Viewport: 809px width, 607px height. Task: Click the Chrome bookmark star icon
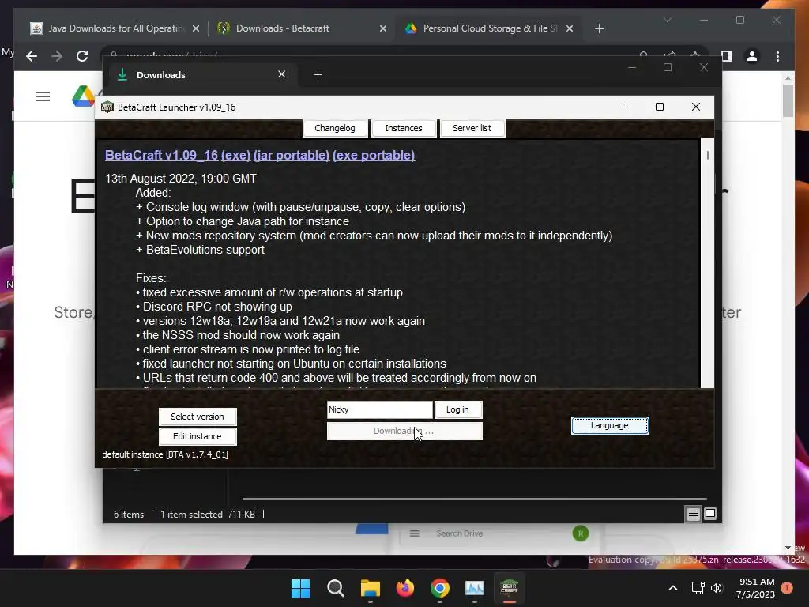(695, 55)
